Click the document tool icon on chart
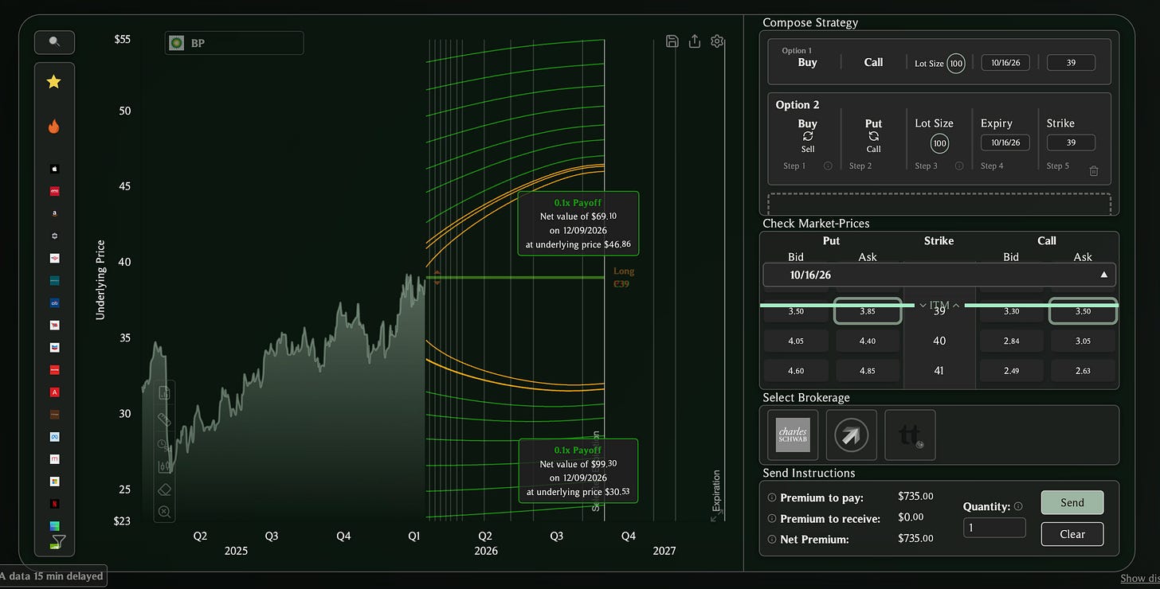Screen dimensions: 1160x589 click(164, 392)
